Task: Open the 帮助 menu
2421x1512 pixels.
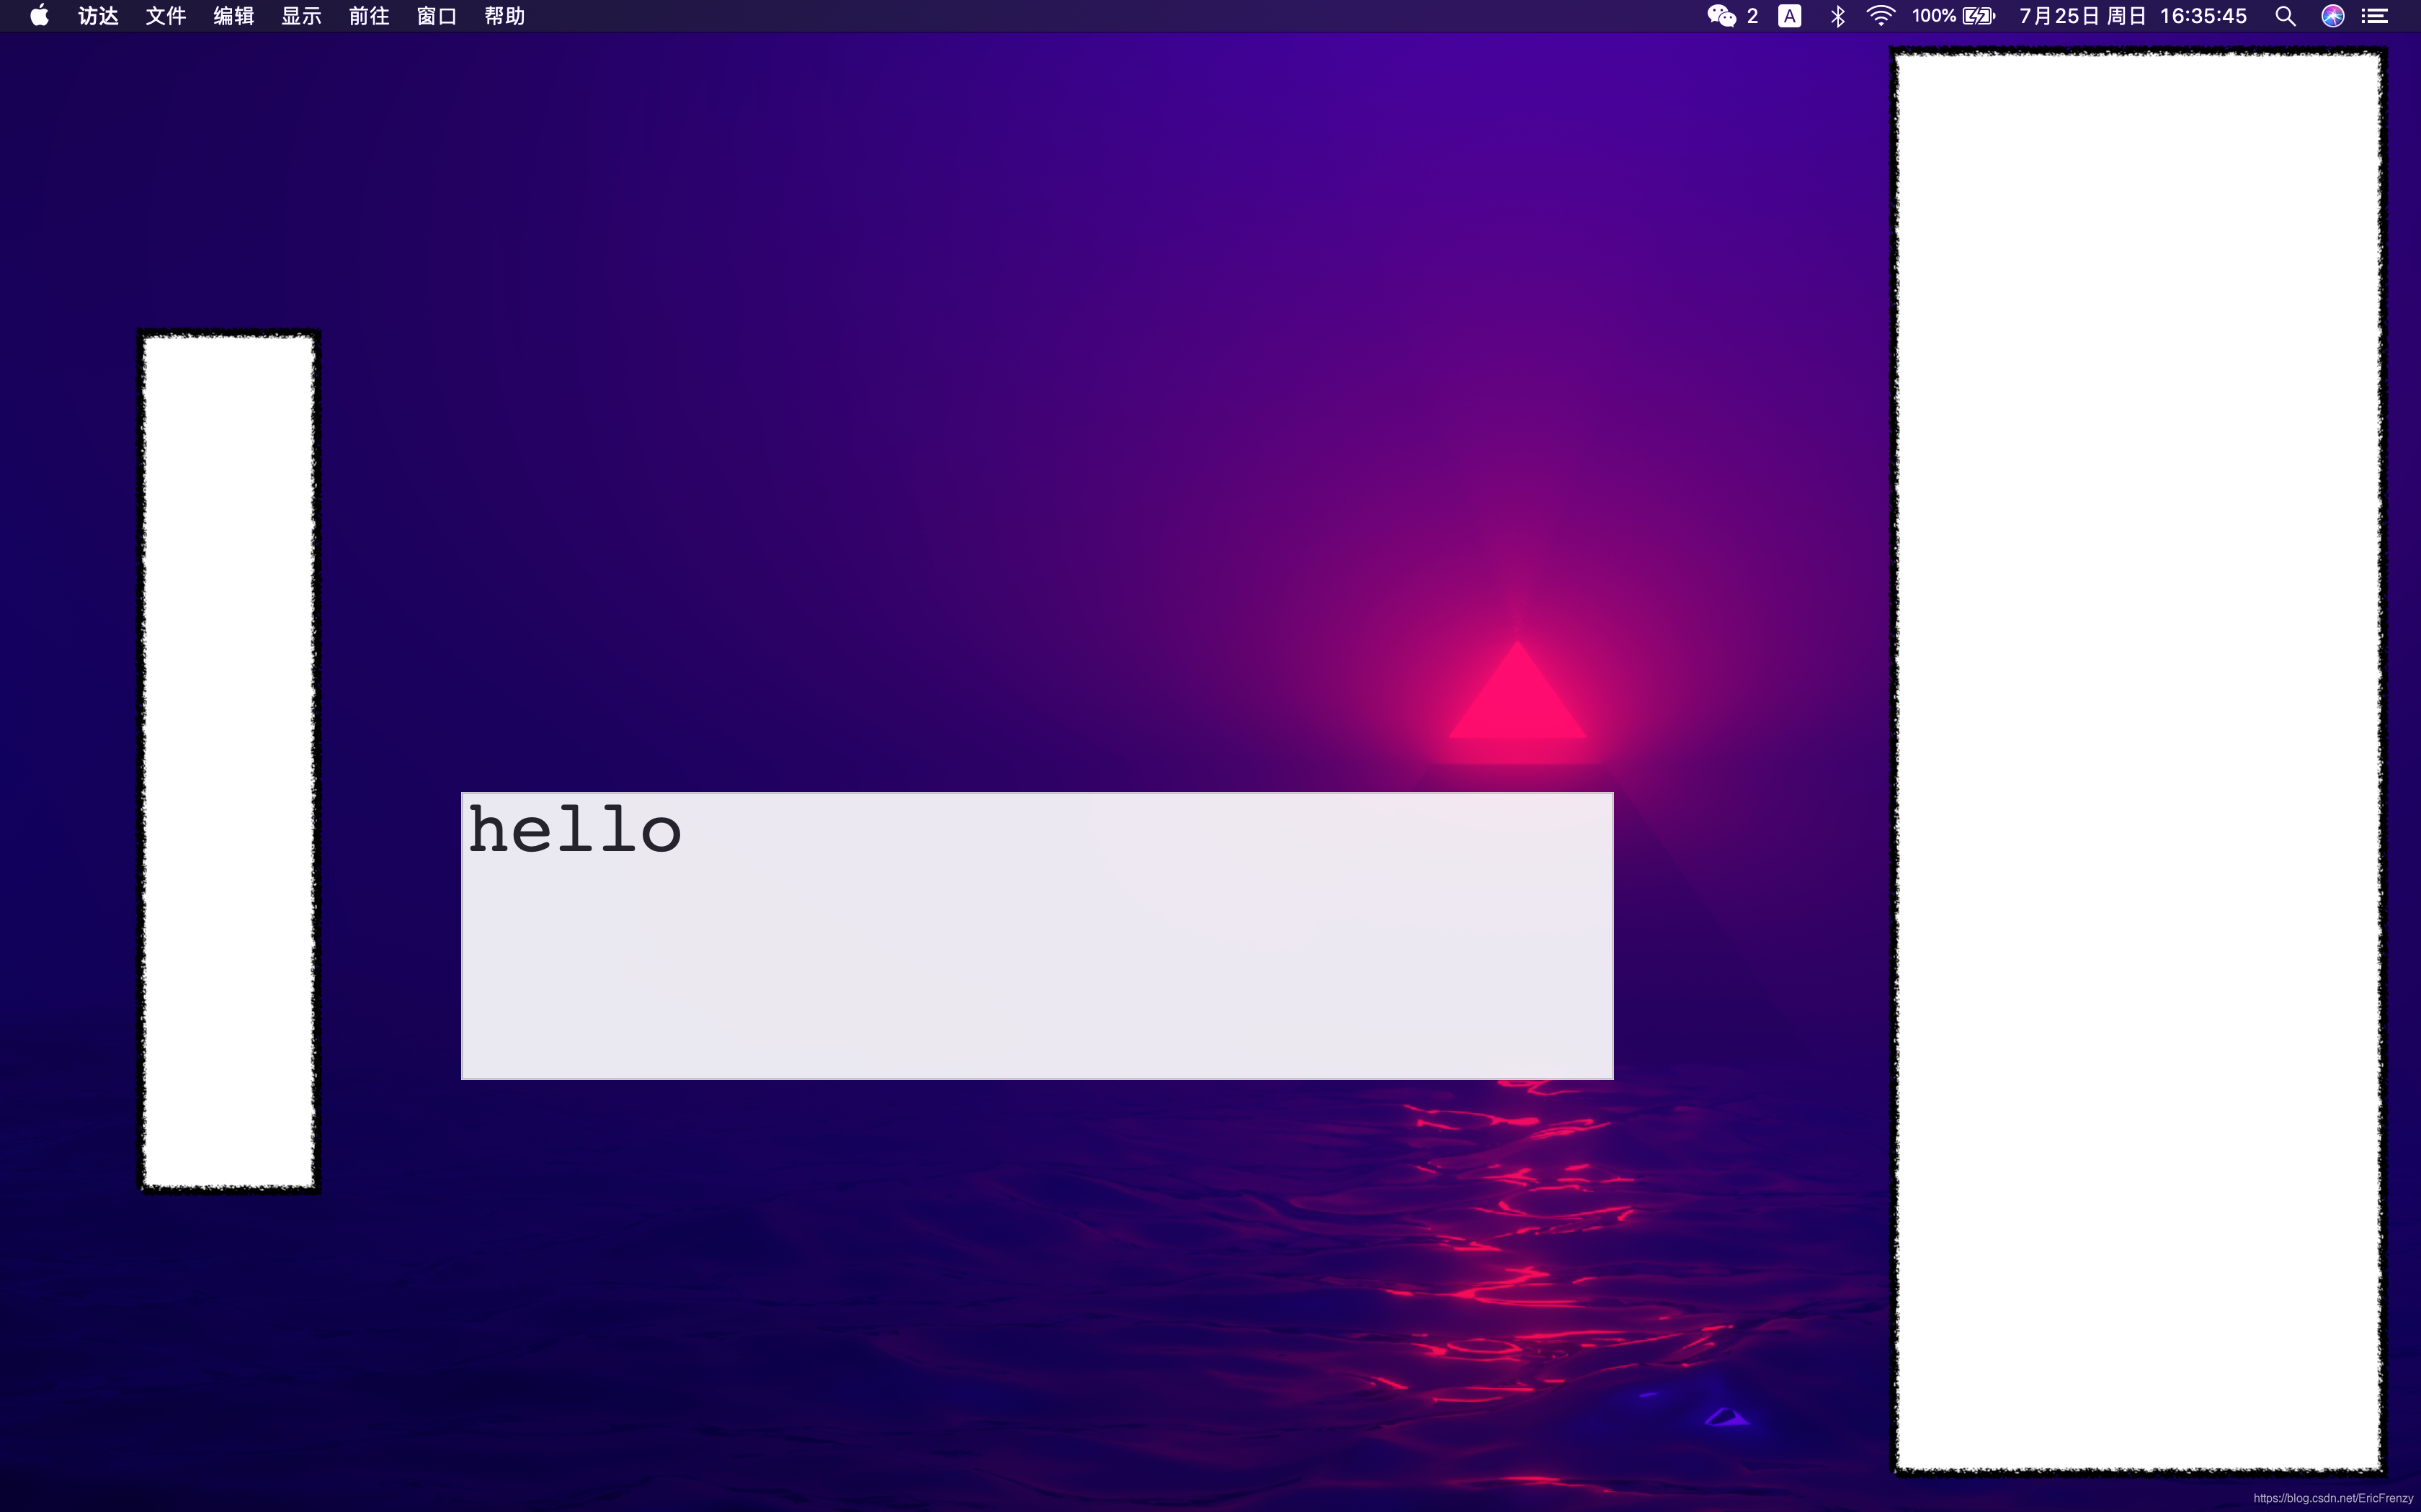Action: coord(505,16)
